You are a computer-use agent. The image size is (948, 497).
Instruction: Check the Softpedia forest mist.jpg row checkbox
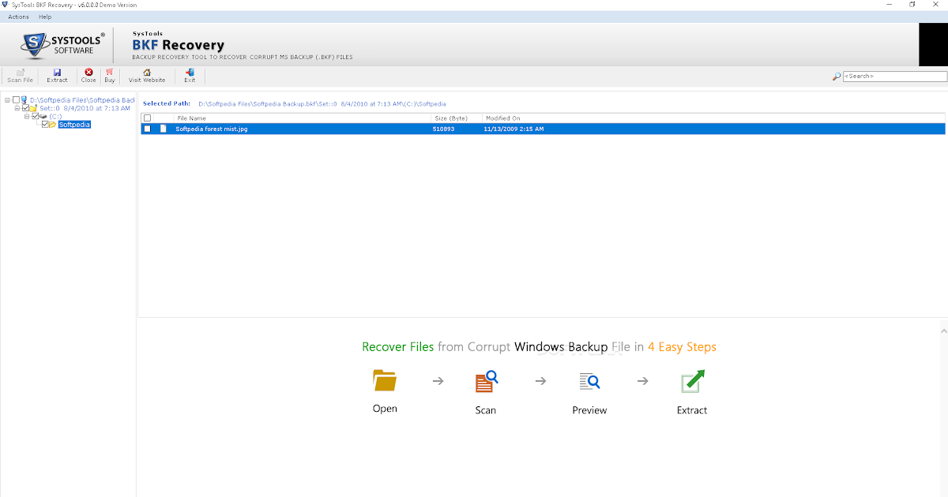[147, 129]
